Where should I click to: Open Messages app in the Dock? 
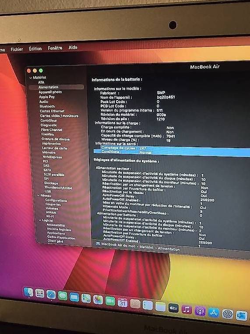[63, 296]
